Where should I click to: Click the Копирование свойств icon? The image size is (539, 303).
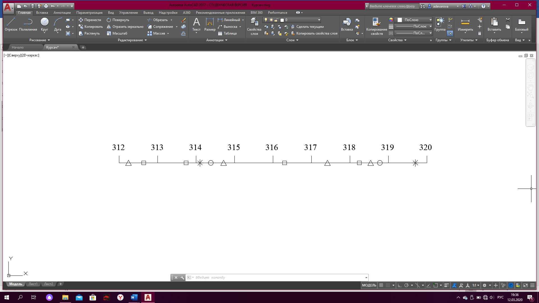coord(376,26)
